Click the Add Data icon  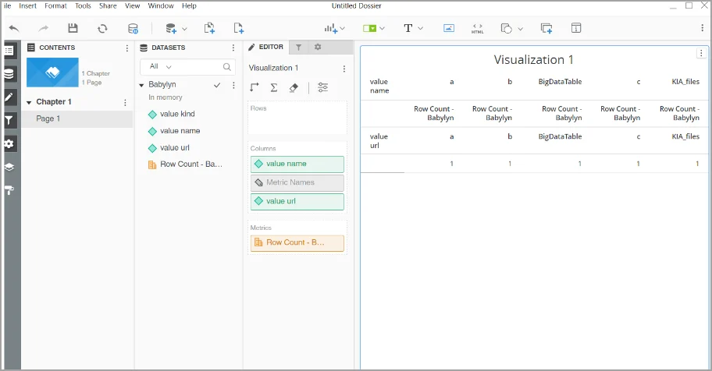click(171, 28)
